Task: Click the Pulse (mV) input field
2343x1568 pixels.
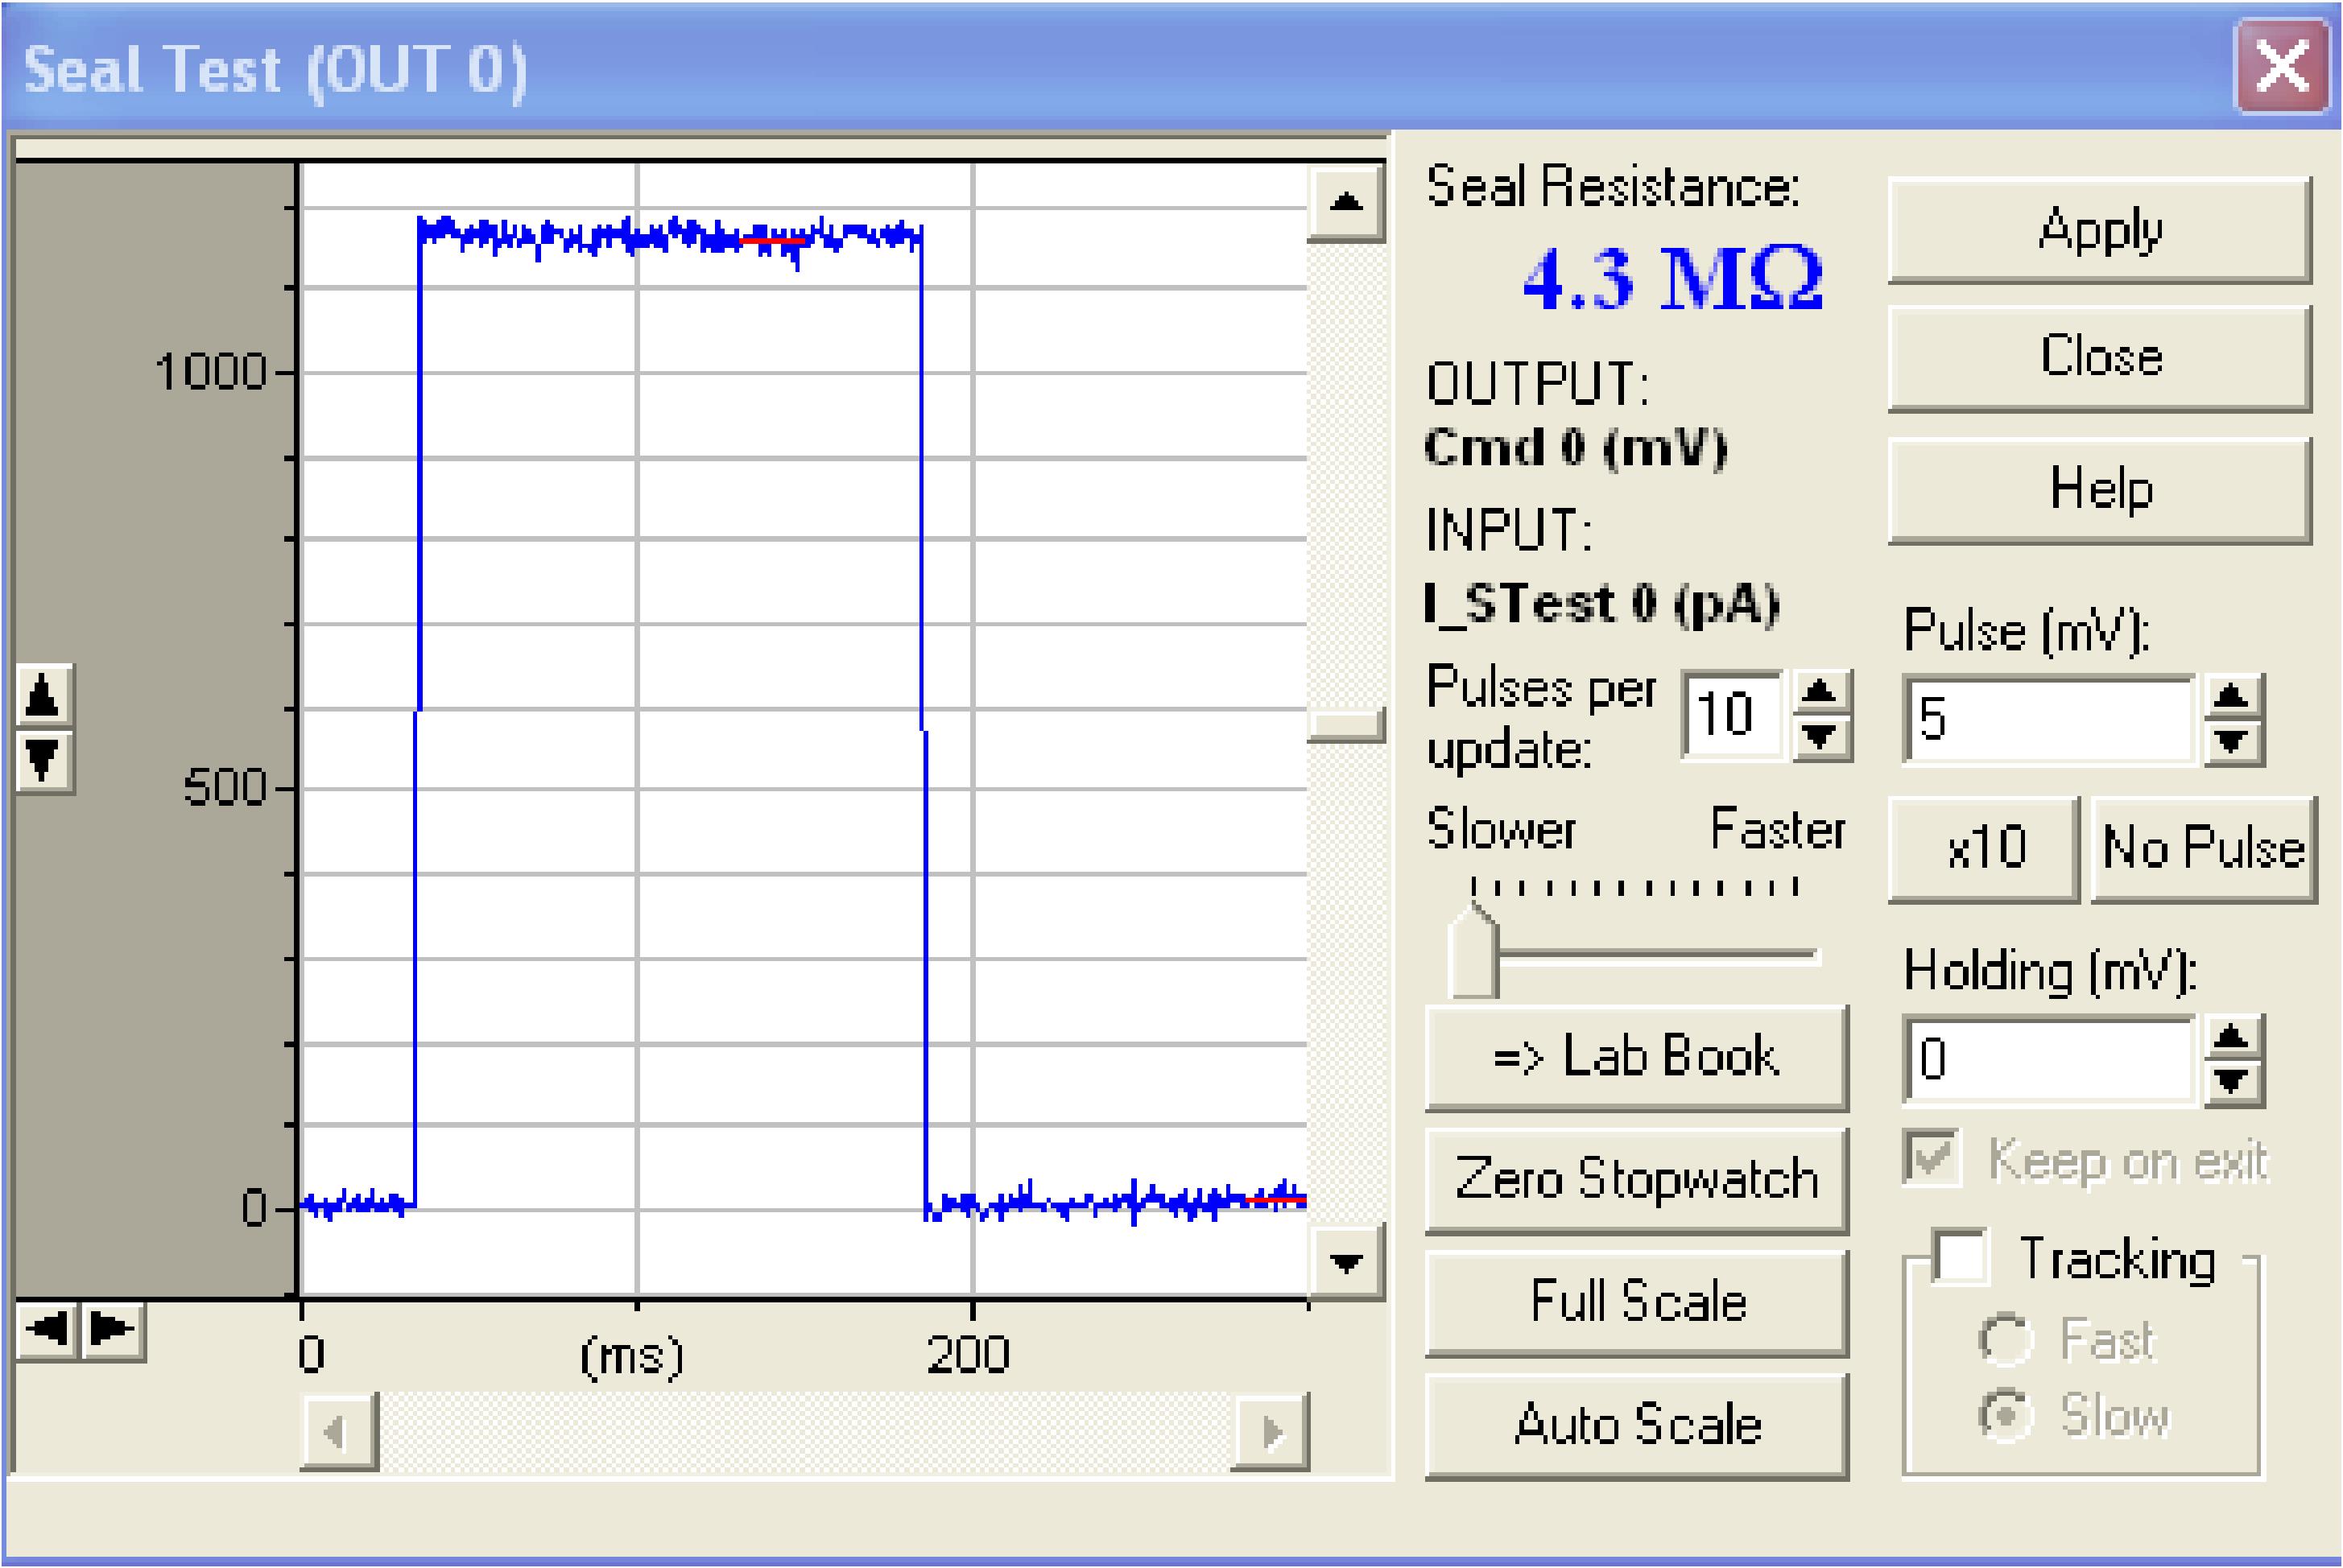Action: click(x=2051, y=720)
